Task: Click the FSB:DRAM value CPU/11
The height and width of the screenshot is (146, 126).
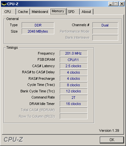Action: tap(74, 60)
